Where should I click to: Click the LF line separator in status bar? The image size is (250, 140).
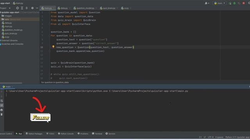click(205, 137)
